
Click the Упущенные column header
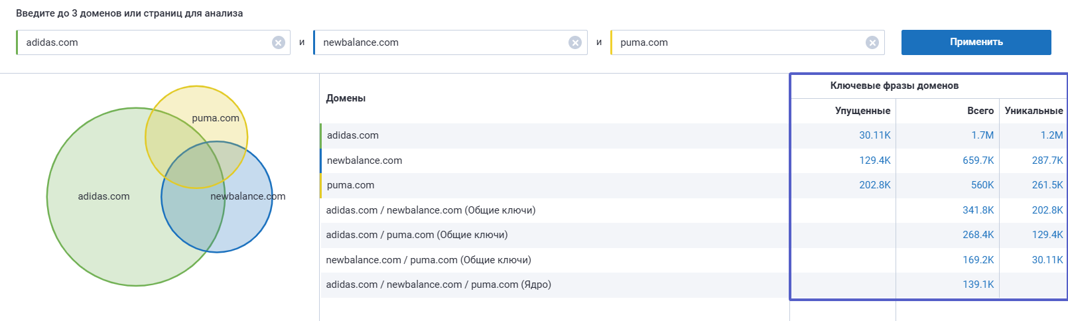862,111
